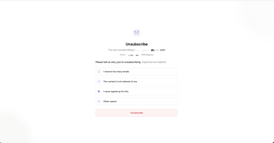Click the bold "Unsubscribe" page heading
274x143 pixels.
pyautogui.click(x=137, y=44)
